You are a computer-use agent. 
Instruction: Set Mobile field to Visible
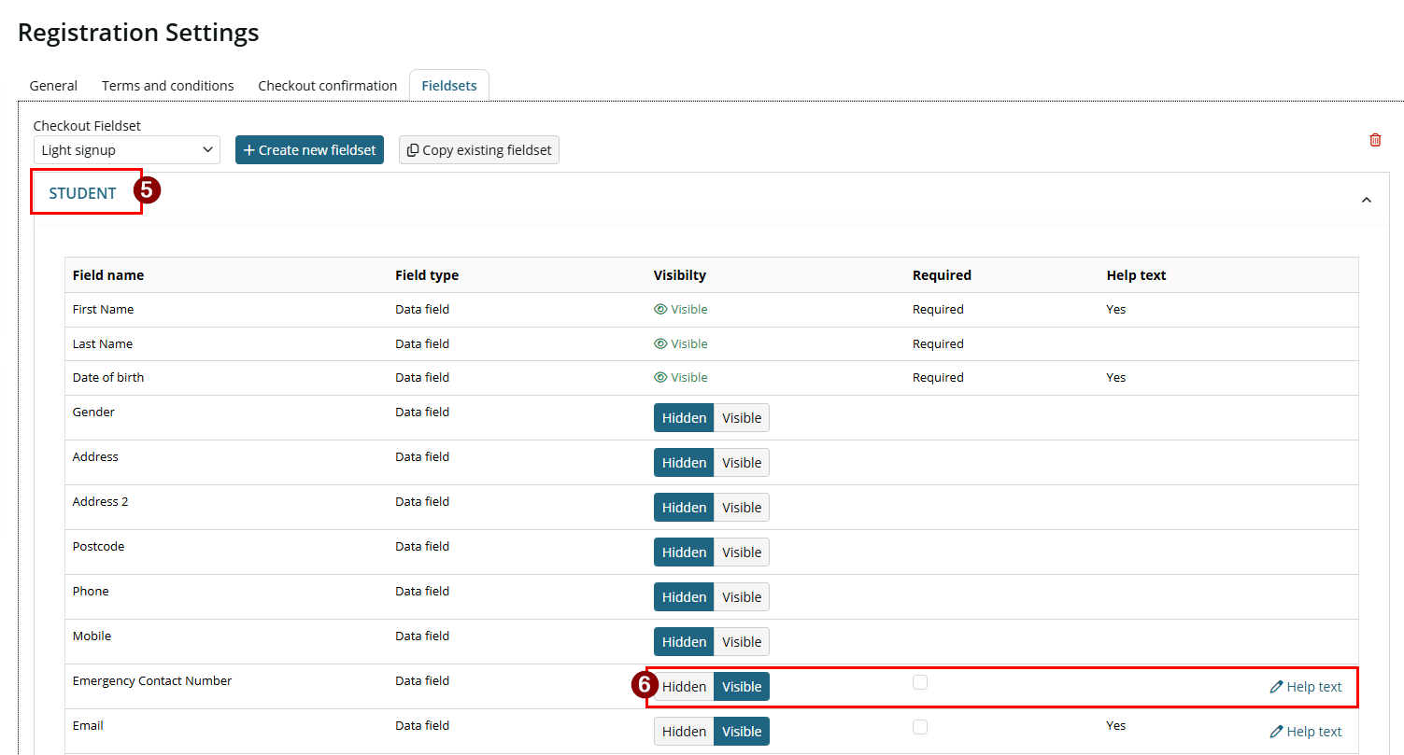coord(742,642)
